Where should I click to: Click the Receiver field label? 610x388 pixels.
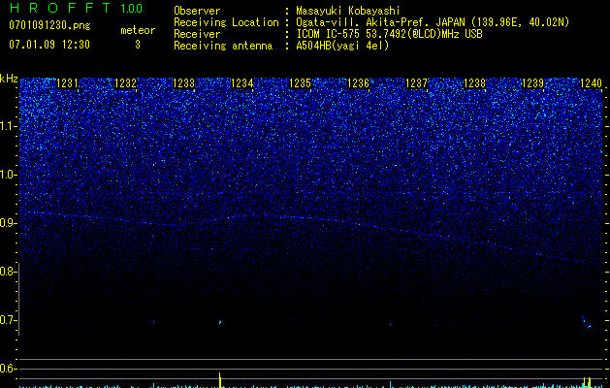[x=197, y=34]
